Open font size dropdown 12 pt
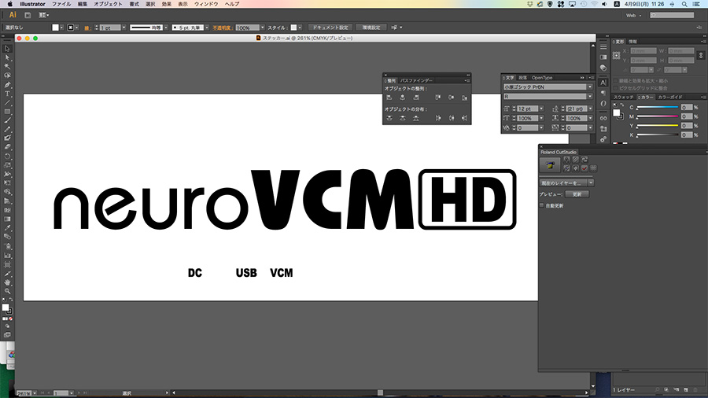The height and width of the screenshot is (398, 708). coord(541,109)
